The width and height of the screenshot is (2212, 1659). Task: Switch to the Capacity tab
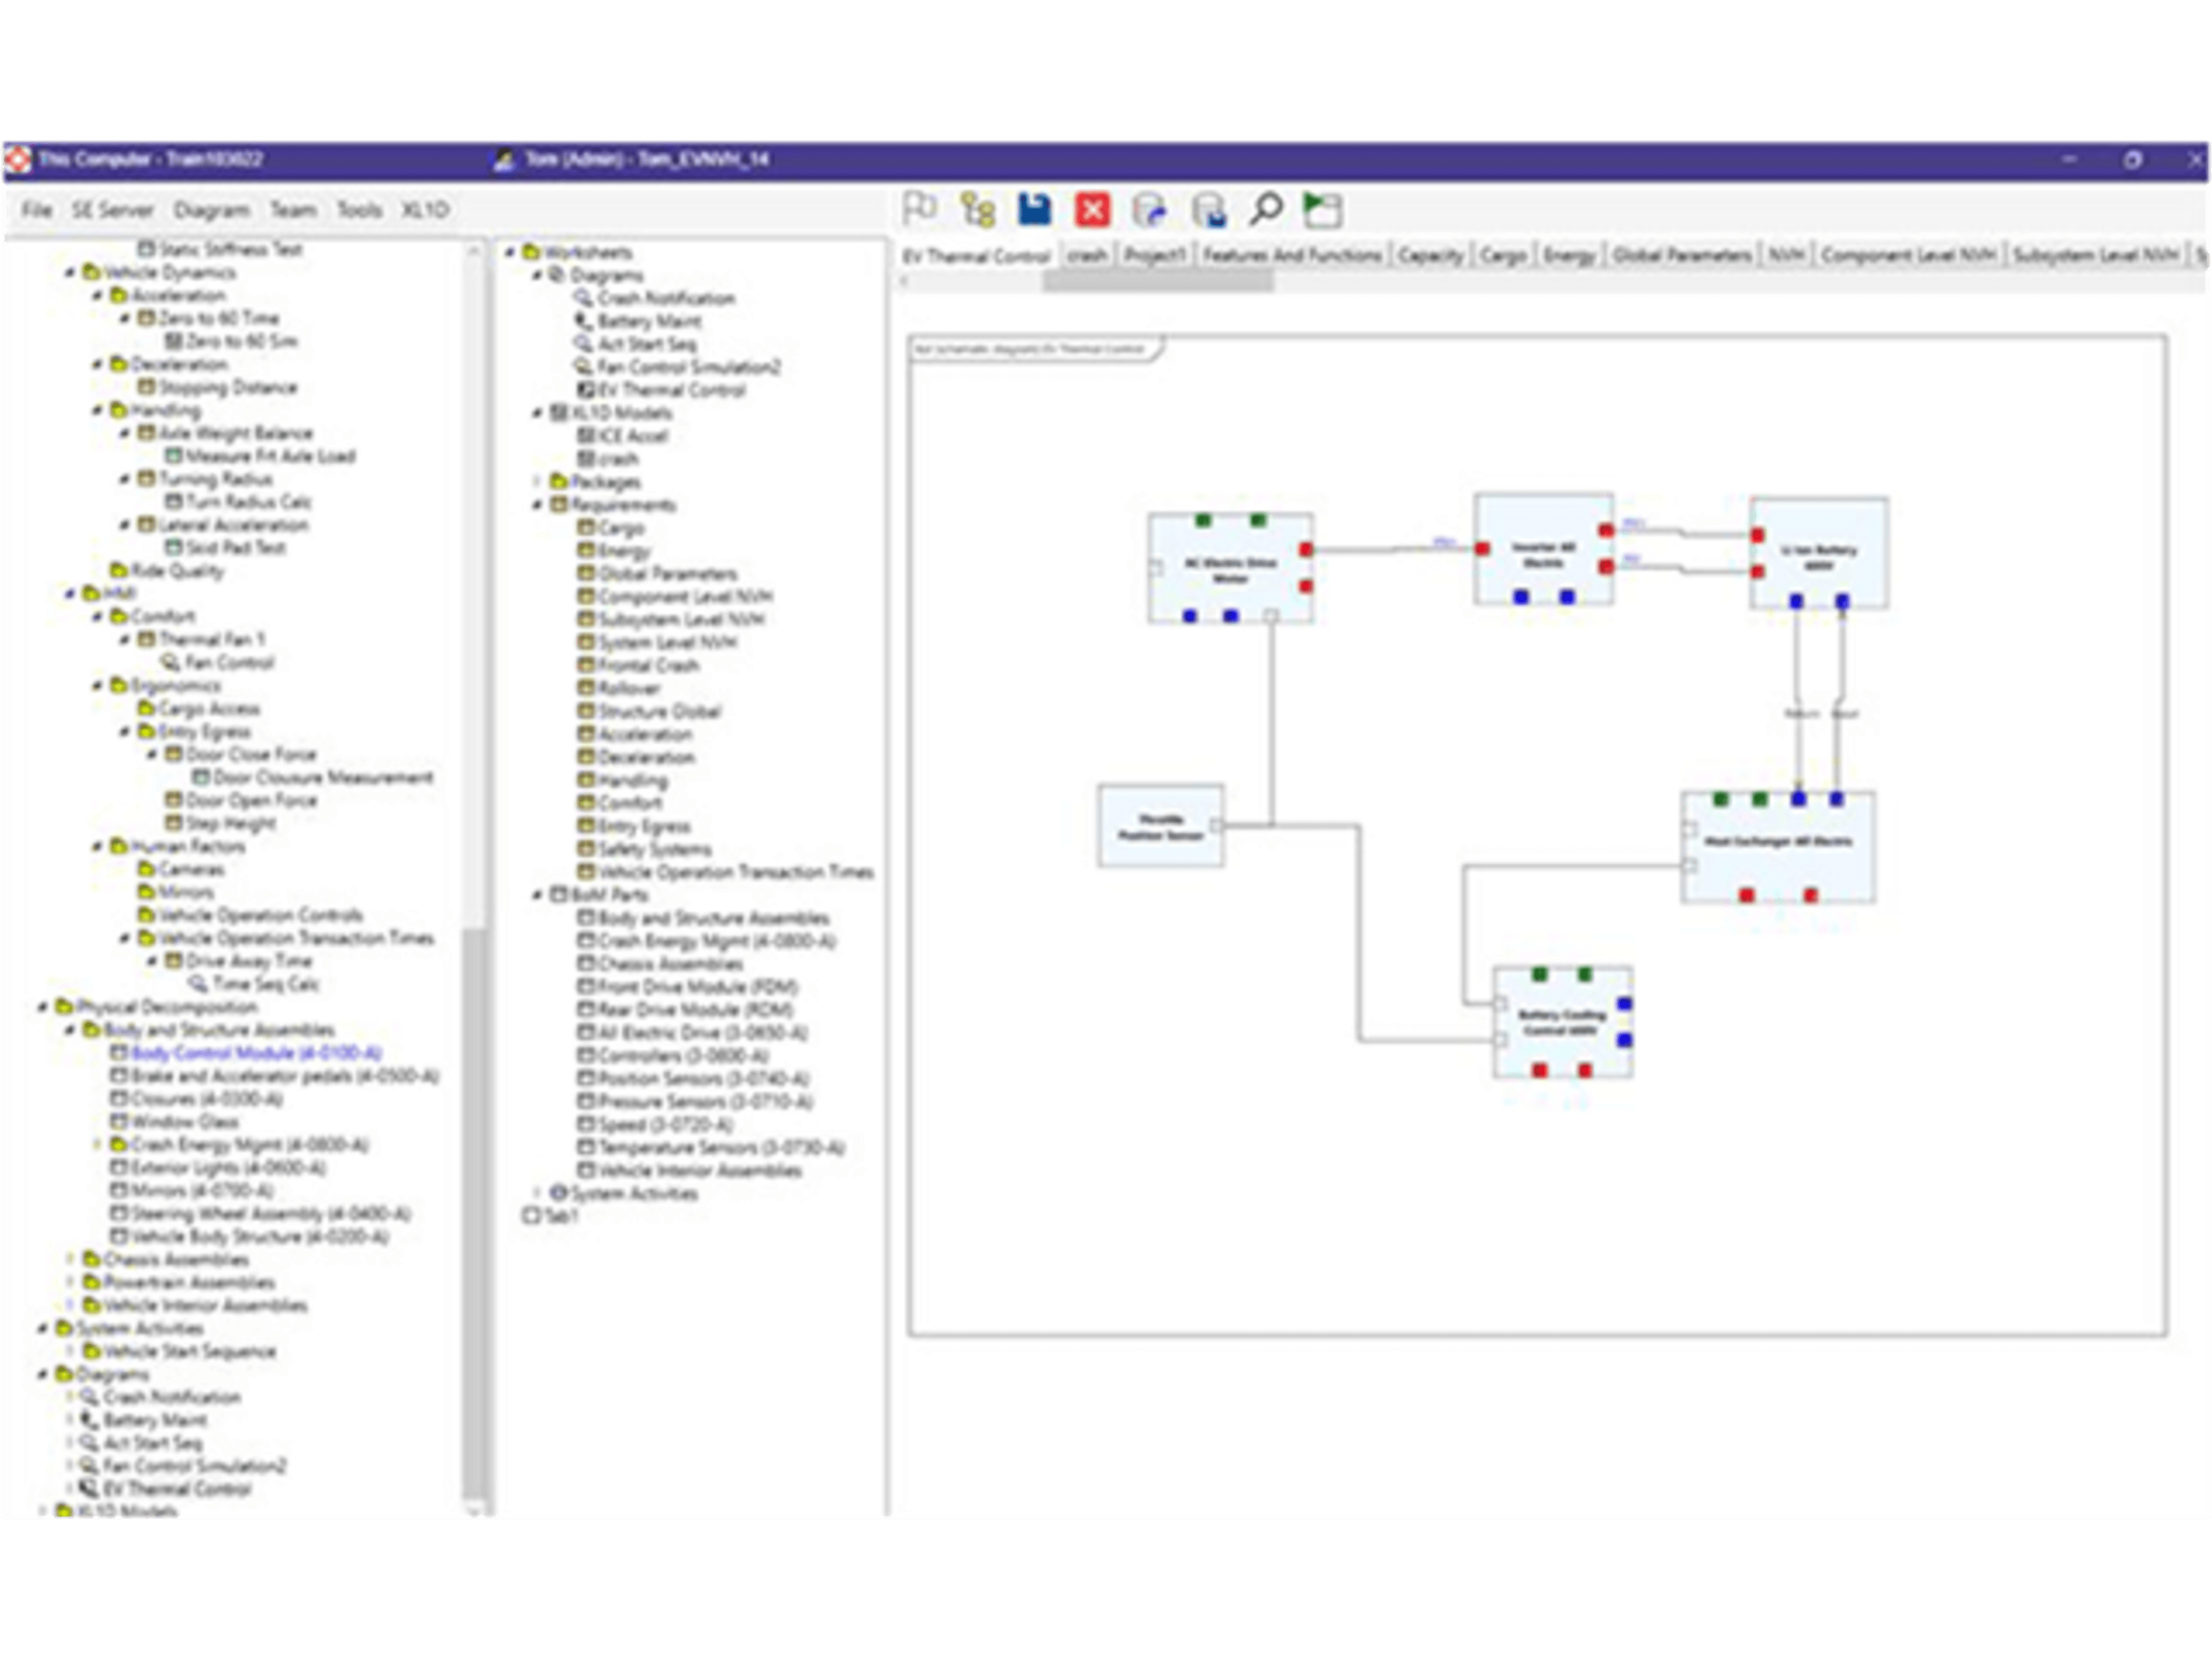[x=1430, y=255]
